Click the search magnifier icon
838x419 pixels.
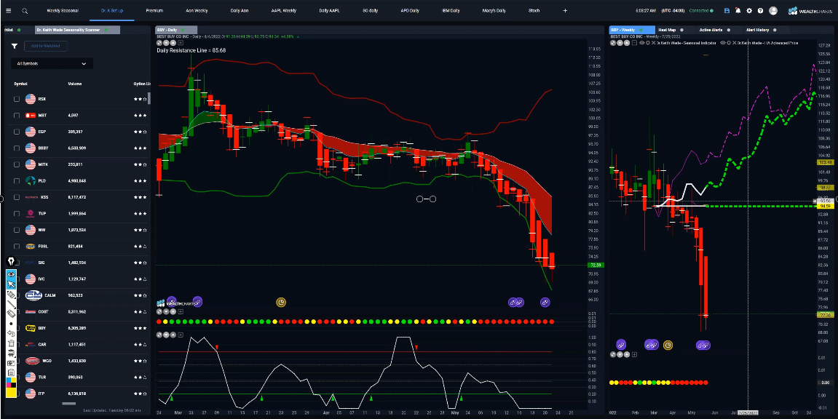click(x=25, y=11)
